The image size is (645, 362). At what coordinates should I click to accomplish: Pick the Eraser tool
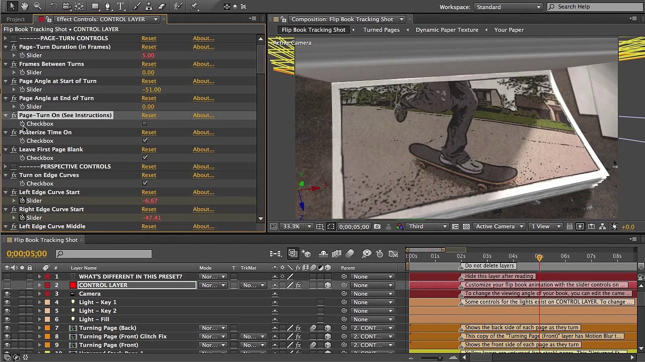tap(162, 7)
